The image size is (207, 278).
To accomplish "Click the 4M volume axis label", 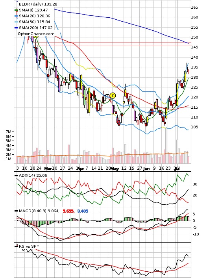I will click(x=9, y=145).
